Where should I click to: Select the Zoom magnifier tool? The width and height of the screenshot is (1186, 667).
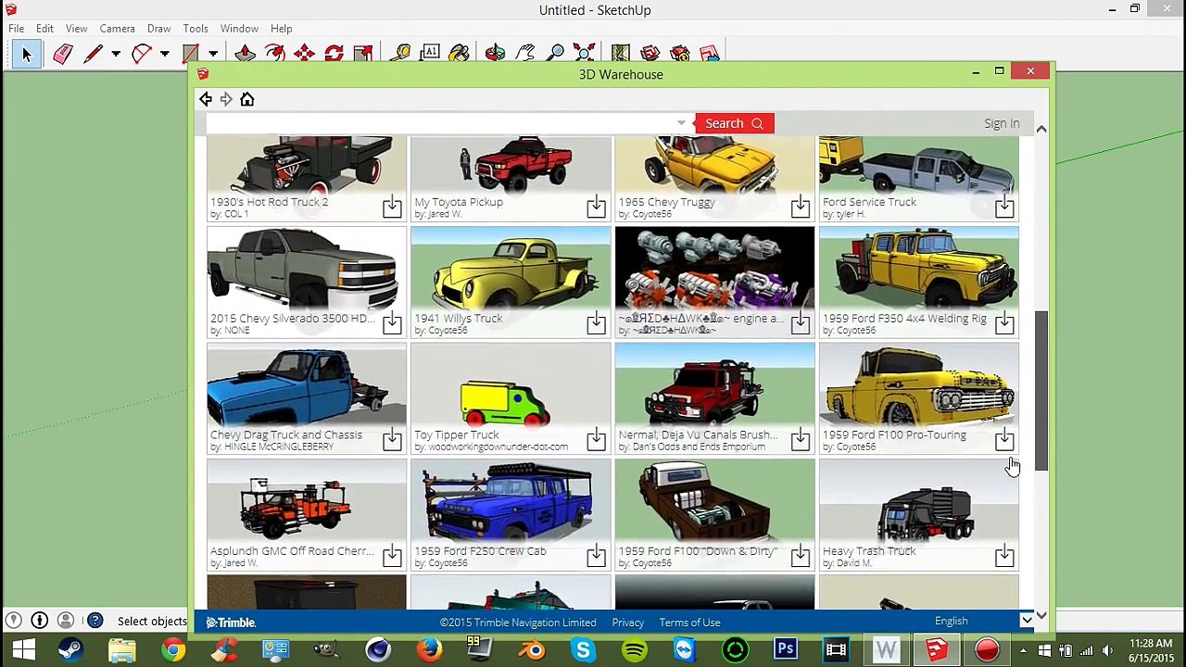555,54
